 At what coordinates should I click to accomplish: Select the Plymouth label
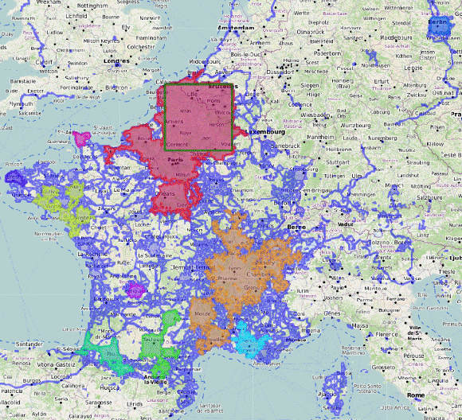point(21,104)
